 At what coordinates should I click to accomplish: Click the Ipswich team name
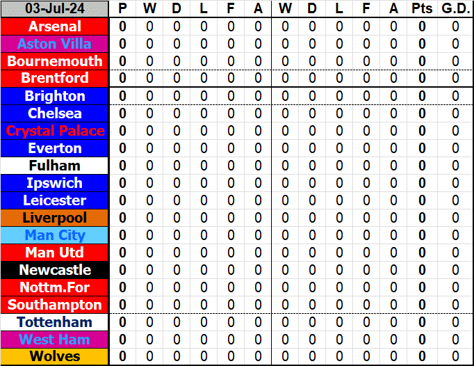tap(55, 183)
